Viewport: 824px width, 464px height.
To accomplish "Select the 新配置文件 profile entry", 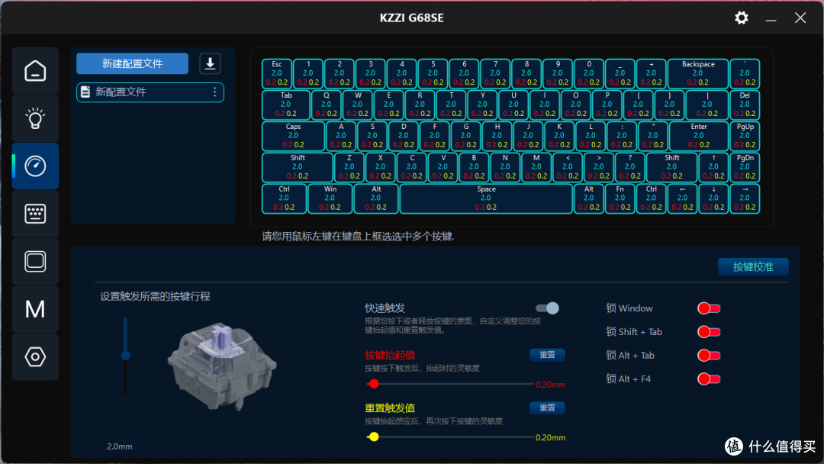I will 150,92.
